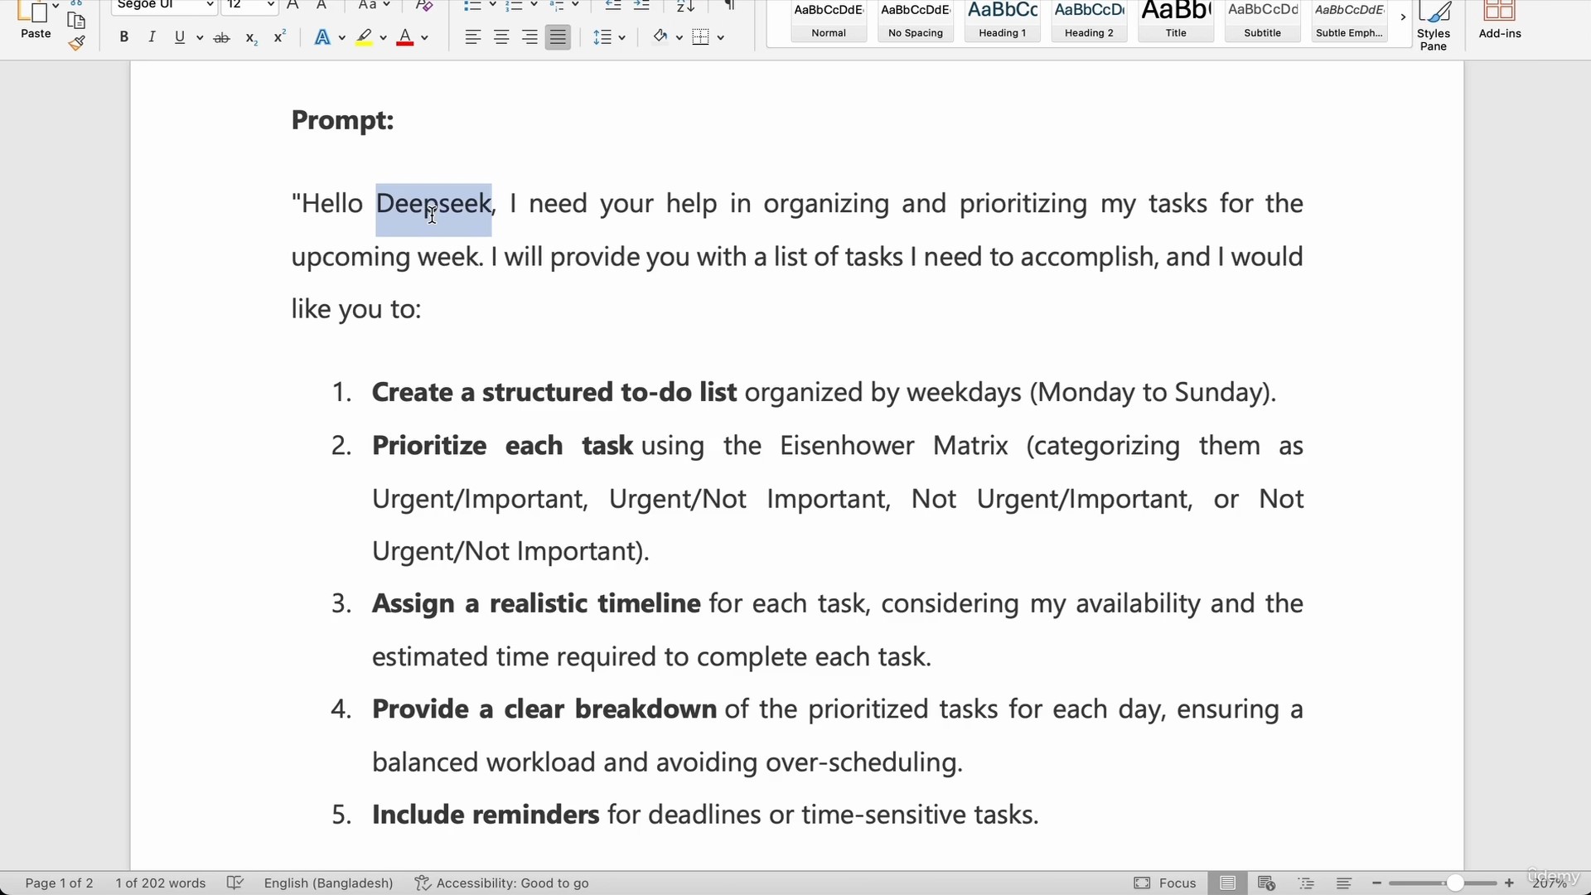Click the Increase Indent icon
Screen dimensions: 1591x895
coord(641,5)
